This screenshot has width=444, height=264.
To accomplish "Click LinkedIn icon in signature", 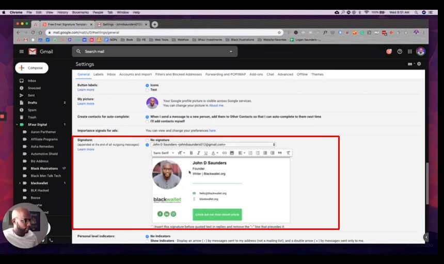I will [x=167, y=214].
